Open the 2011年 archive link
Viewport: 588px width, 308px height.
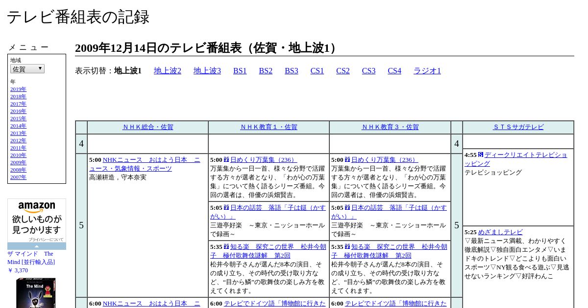pos(18,148)
